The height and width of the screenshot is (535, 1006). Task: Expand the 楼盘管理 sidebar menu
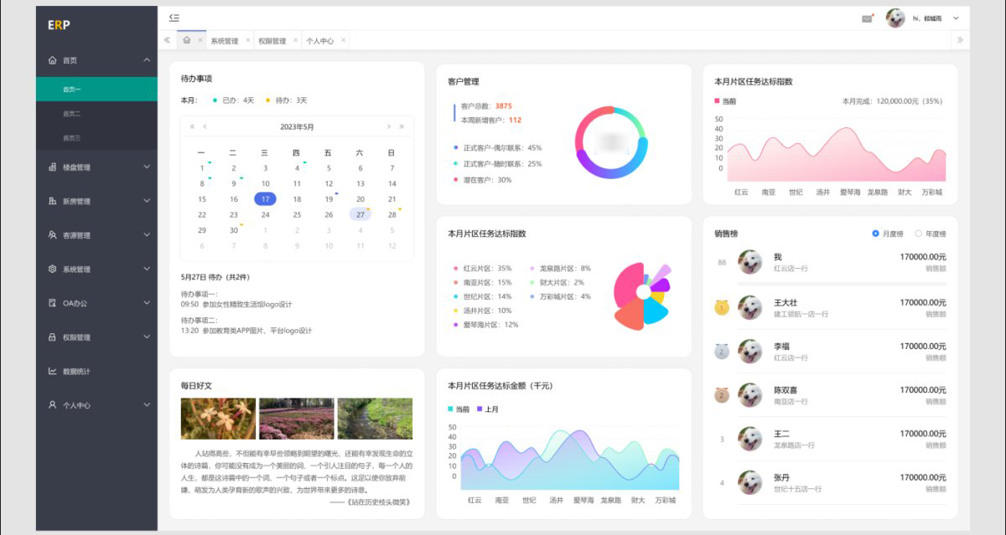point(96,167)
